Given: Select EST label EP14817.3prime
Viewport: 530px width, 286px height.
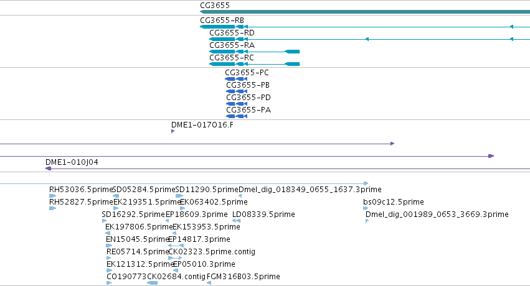Looking at the screenshot, I should [x=199, y=239].
